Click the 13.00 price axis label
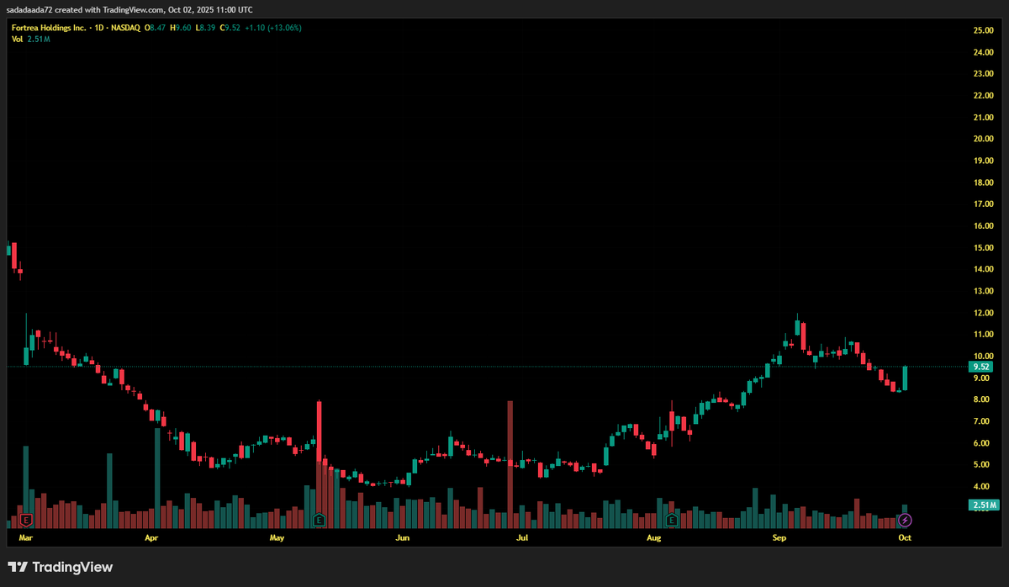 click(983, 291)
